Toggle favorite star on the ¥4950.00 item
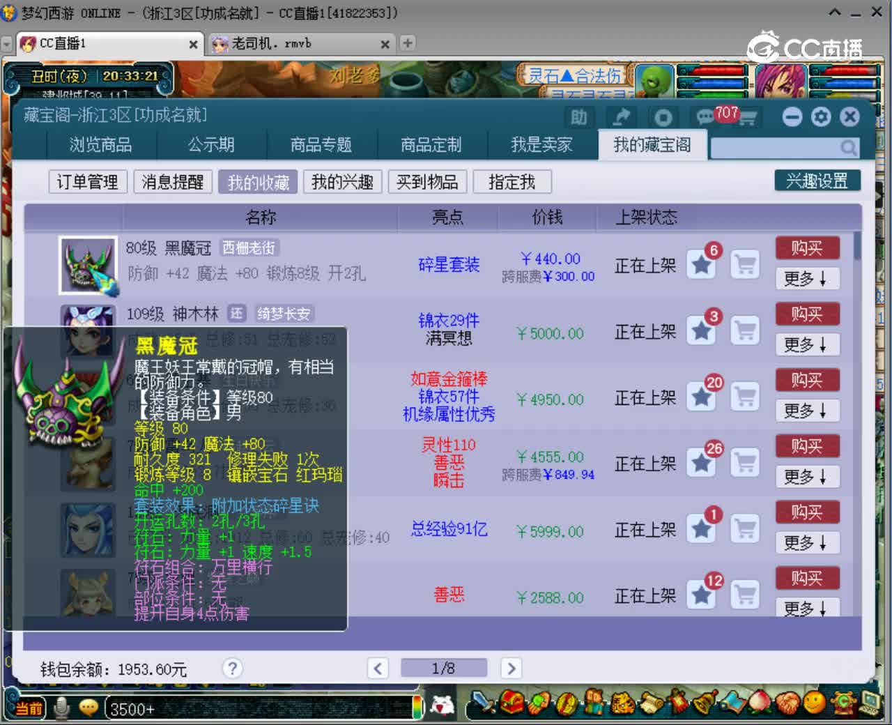The height and width of the screenshot is (725, 892). (701, 397)
